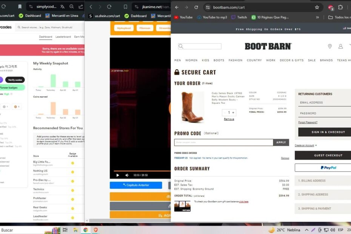Viewport: 351px width, 234px height.
Task: Open the Brave browser taskbar icon
Action: tap(96, 230)
